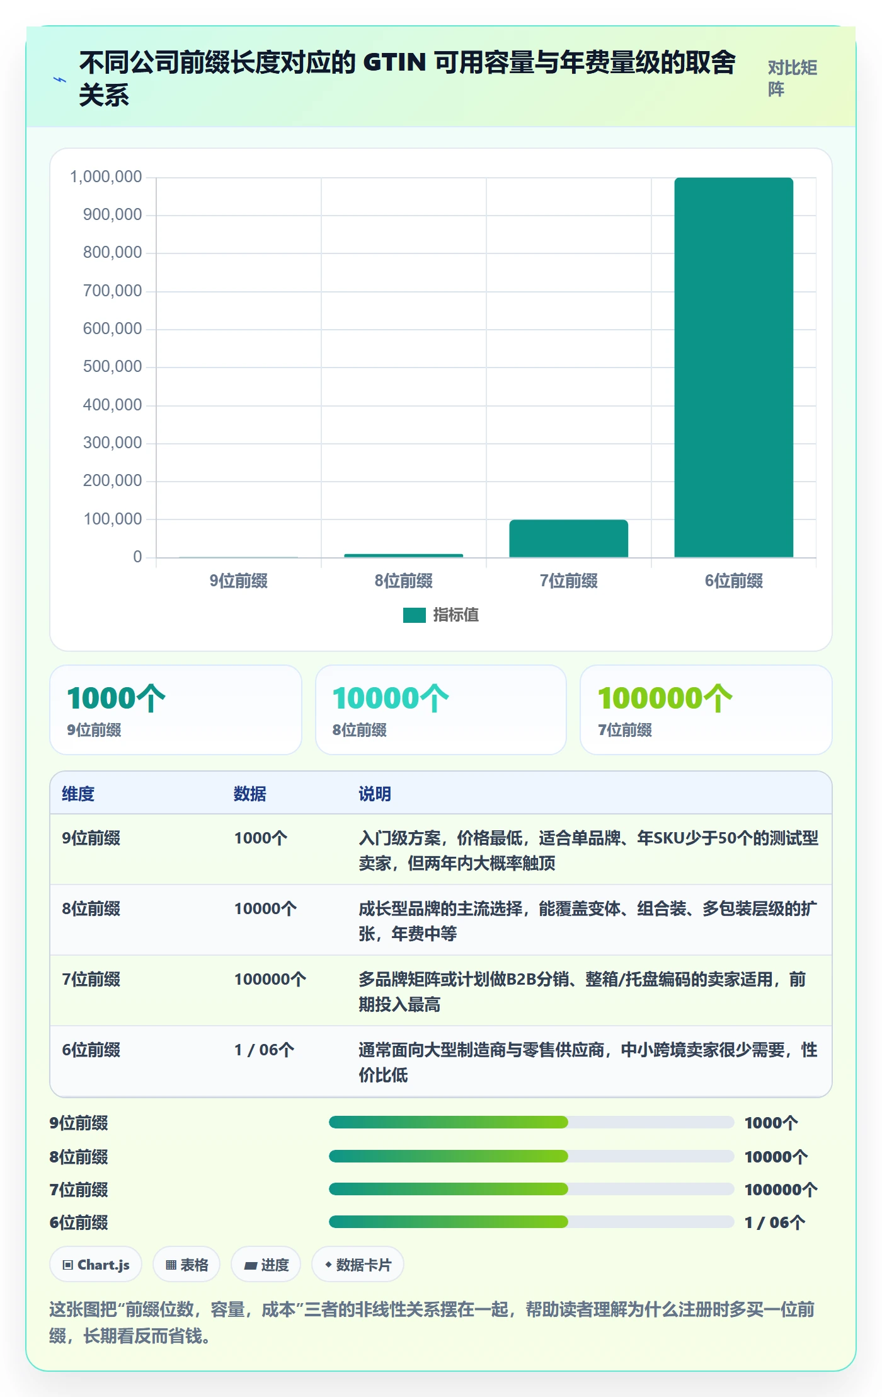Click the 说明 column header

[375, 794]
